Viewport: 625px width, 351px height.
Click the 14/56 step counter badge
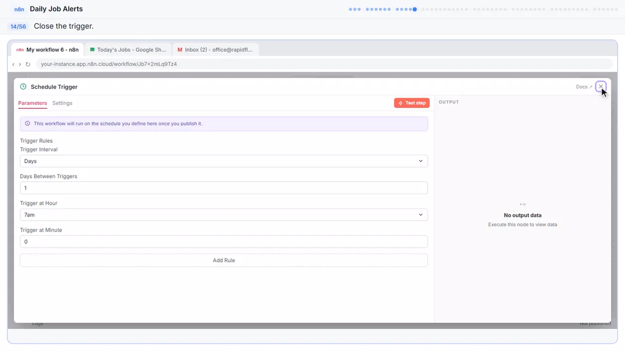click(x=18, y=26)
